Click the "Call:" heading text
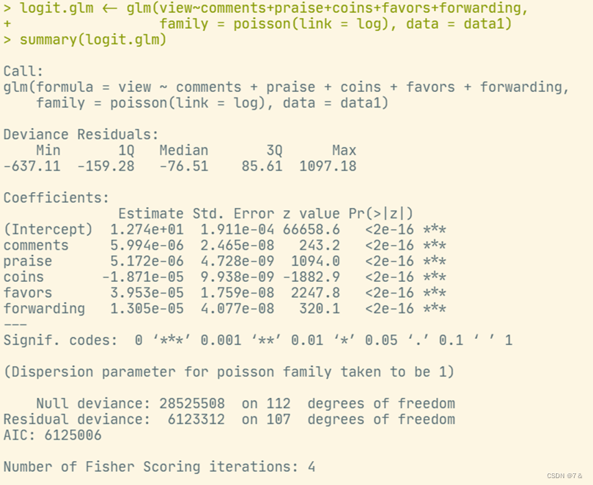 click(23, 71)
